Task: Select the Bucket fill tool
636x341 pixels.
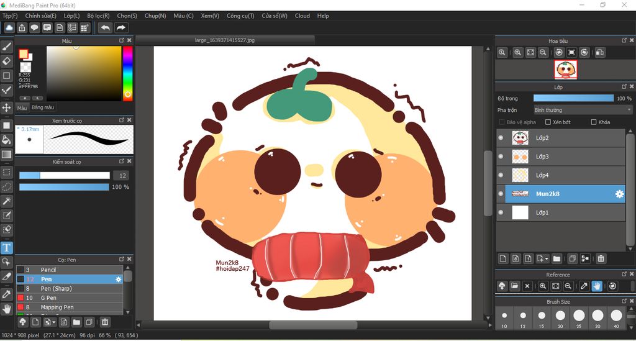Action: point(6,140)
